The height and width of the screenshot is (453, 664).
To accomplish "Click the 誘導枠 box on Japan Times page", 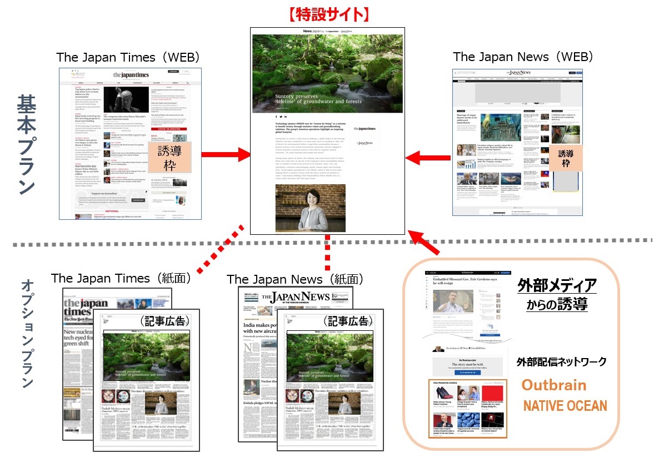I will click(170, 157).
